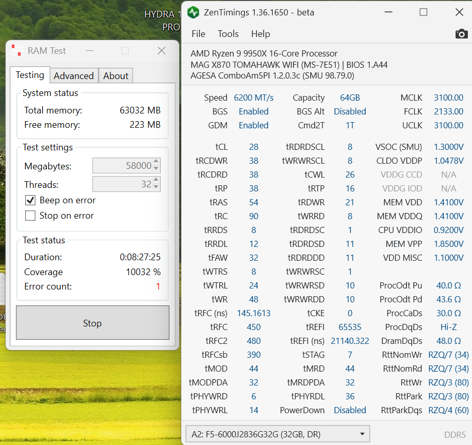Click the tCL value 28
The image size is (472, 445).
[x=254, y=147]
